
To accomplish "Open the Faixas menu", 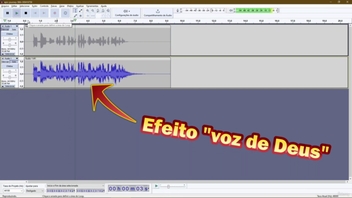I will pyautogui.click(x=54, y=6).
